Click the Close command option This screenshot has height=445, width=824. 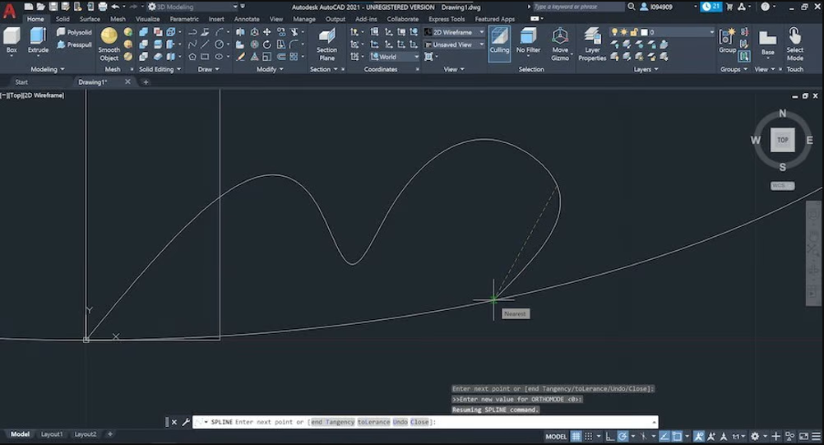419,422
